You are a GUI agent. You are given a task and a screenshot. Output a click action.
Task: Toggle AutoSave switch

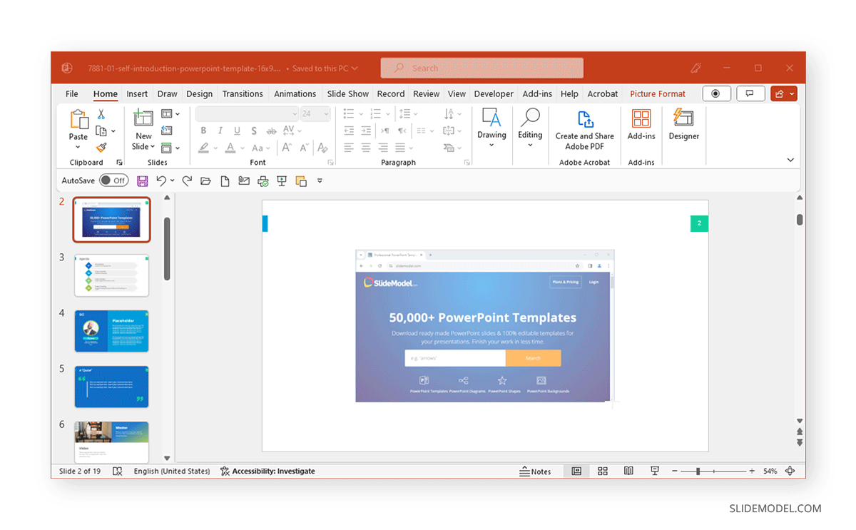(x=114, y=180)
